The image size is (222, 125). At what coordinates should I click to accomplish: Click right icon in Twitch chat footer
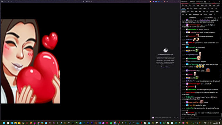click(x=177, y=117)
